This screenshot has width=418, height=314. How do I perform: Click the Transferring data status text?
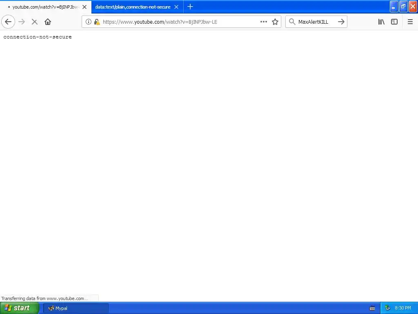[44, 298]
